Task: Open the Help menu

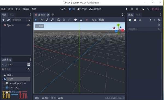Action: (x=34, y=9)
